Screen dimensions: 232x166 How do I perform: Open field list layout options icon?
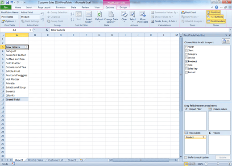tap(226, 41)
